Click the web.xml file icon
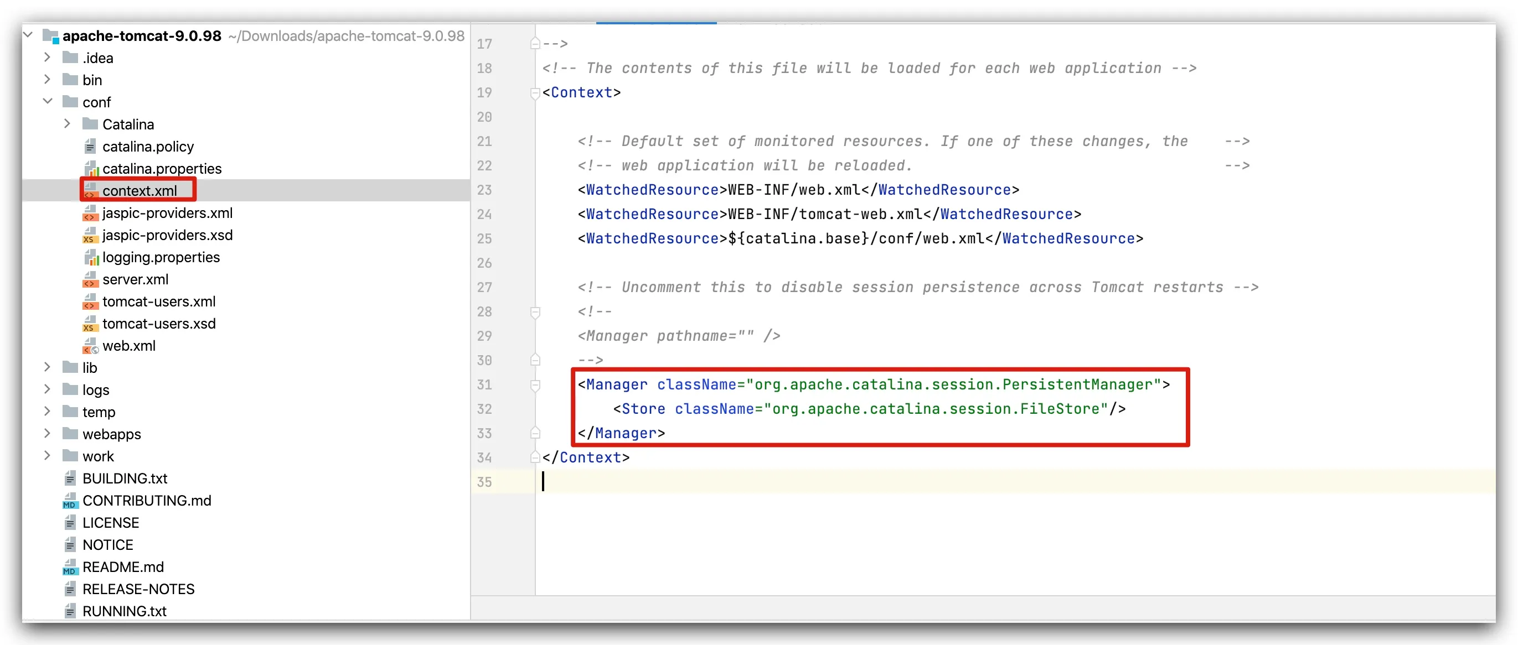 (x=91, y=345)
